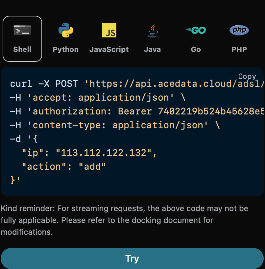265x269 pixels.
Task: Pick the PHP oval logo icon
Action: tap(239, 30)
